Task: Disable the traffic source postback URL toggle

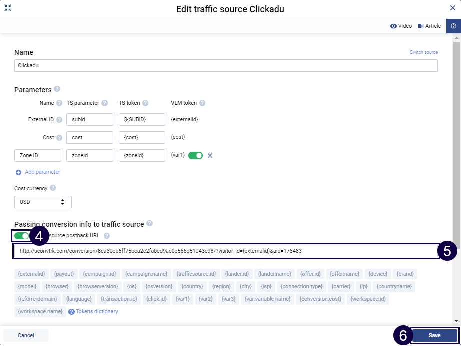Action: click(x=21, y=236)
